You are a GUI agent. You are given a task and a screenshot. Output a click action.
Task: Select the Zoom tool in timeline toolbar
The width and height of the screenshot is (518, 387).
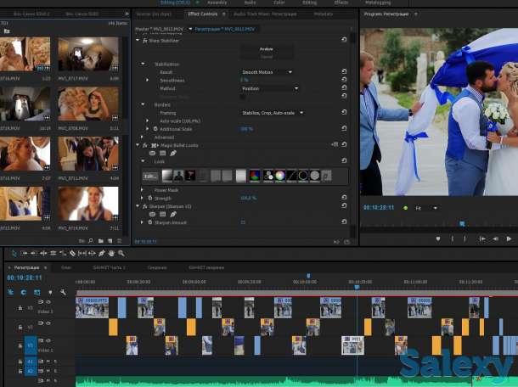pos(121,253)
